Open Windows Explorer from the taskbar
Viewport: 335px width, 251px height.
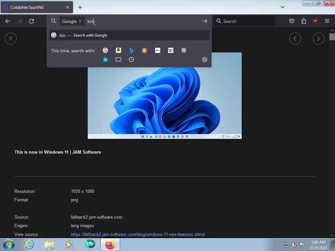[x=50, y=244]
